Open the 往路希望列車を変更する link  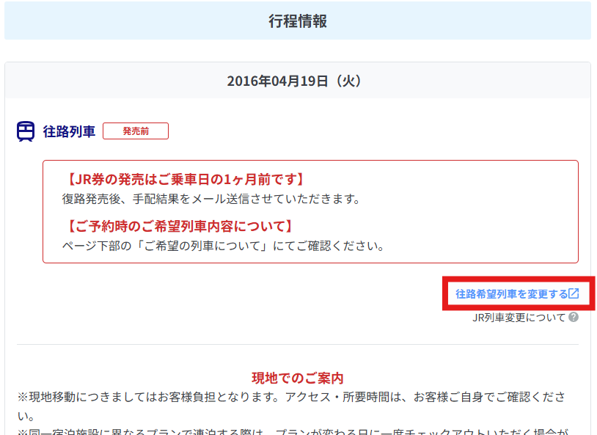[x=517, y=293]
